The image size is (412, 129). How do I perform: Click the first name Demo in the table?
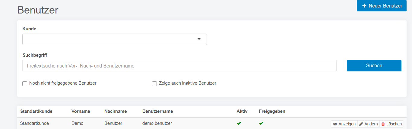pyautogui.click(x=77, y=123)
